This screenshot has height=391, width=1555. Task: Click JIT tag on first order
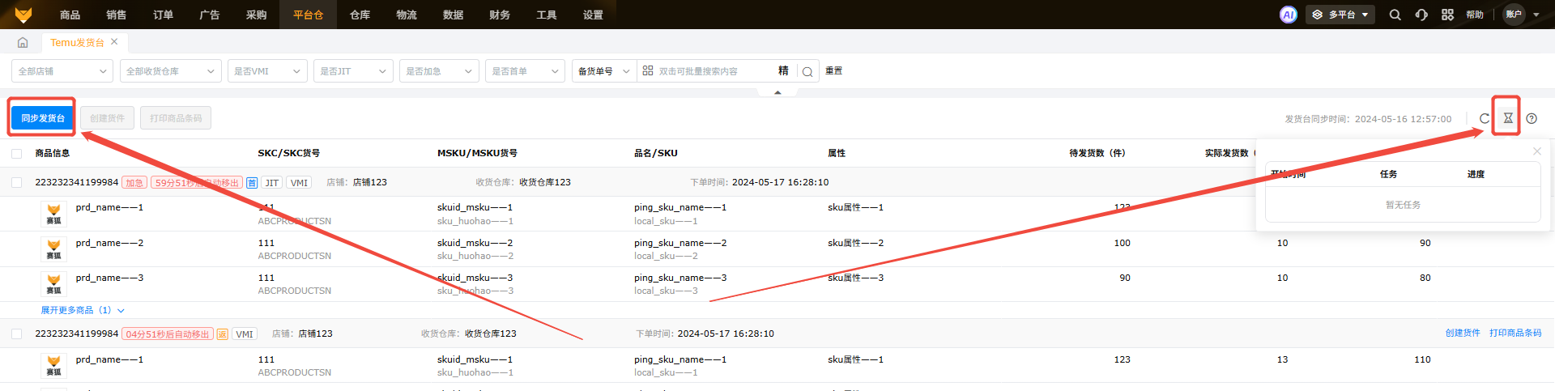pyautogui.click(x=272, y=183)
